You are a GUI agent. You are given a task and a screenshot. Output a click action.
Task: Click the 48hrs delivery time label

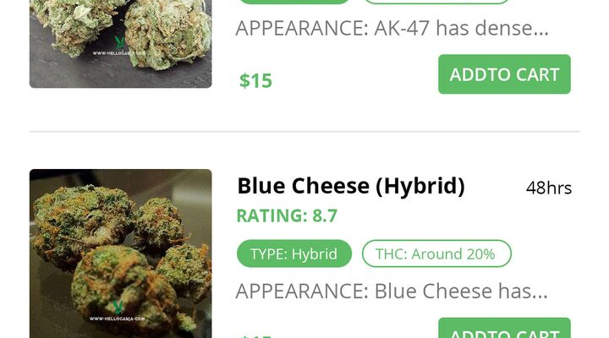coord(549,188)
